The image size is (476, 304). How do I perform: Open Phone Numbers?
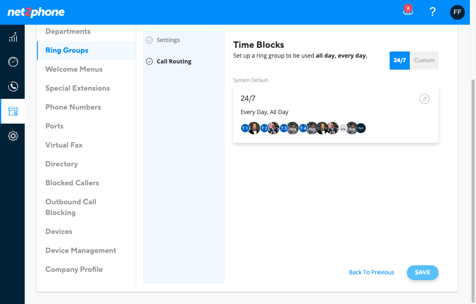click(73, 107)
